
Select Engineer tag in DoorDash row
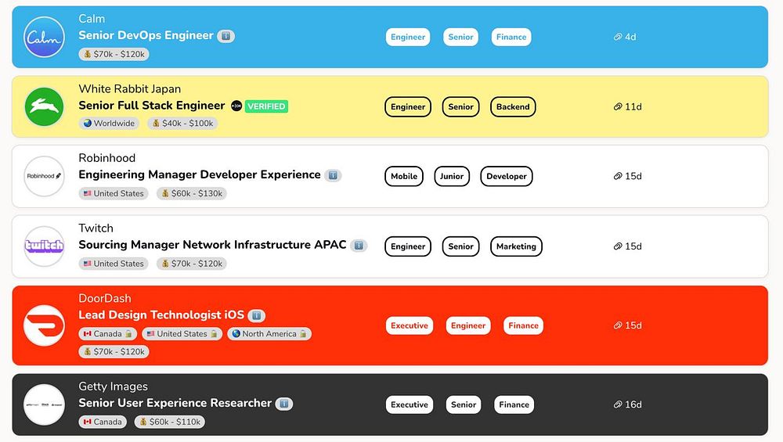click(468, 325)
